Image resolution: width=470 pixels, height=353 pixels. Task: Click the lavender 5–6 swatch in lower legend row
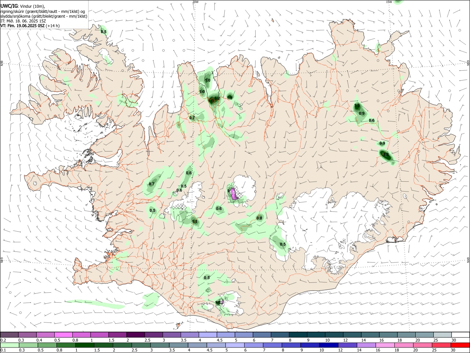tap(235, 345)
